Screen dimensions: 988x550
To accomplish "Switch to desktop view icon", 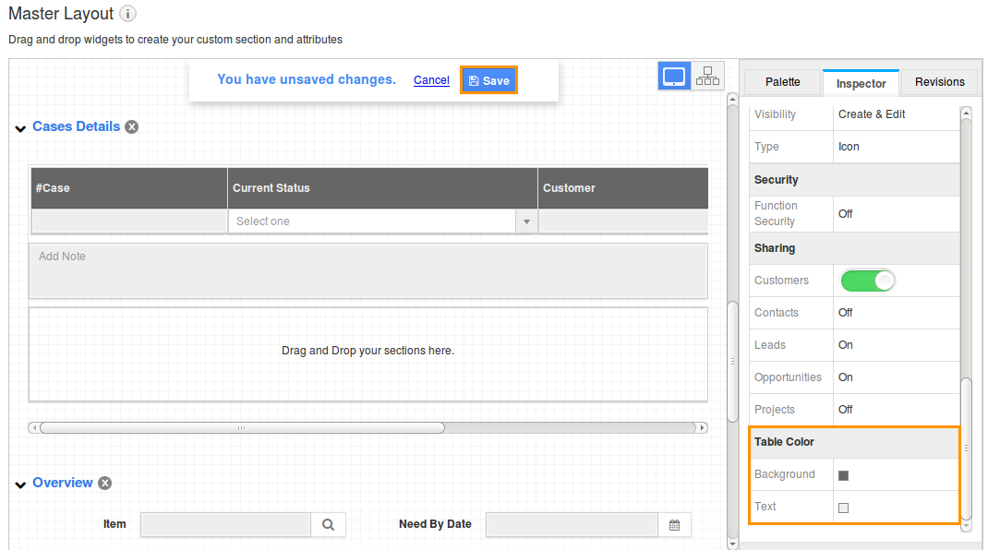I will pyautogui.click(x=674, y=77).
